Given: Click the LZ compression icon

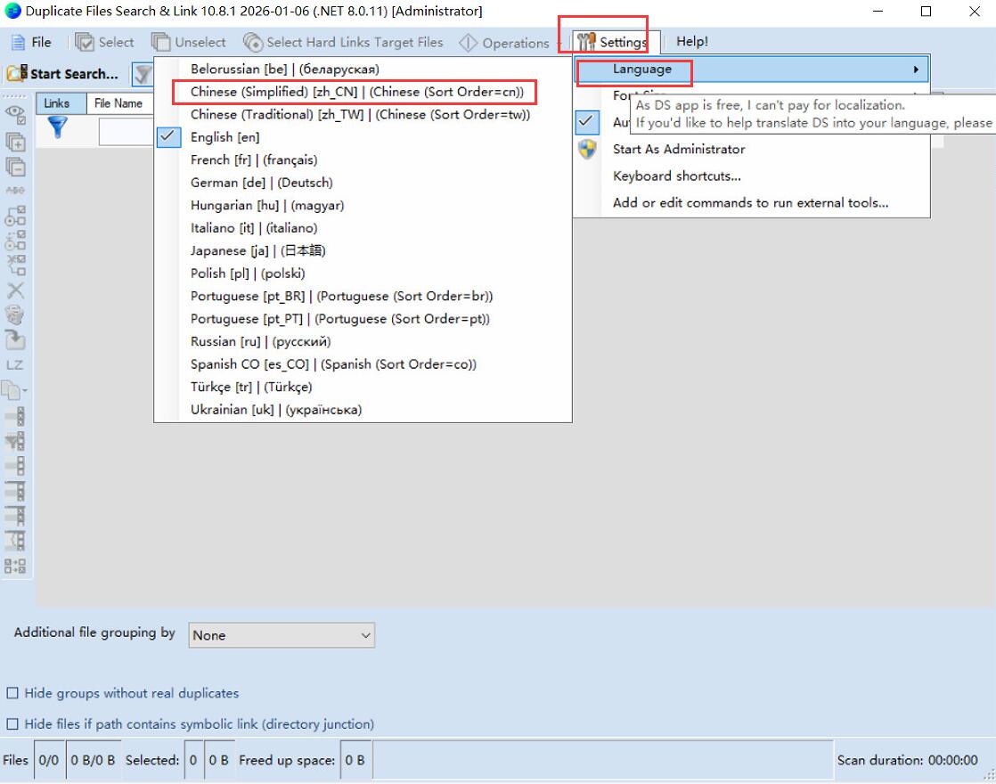Looking at the screenshot, I should click(14, 364).
